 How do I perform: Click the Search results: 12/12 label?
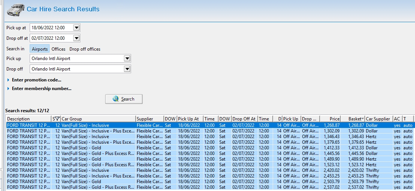point(27,111)
